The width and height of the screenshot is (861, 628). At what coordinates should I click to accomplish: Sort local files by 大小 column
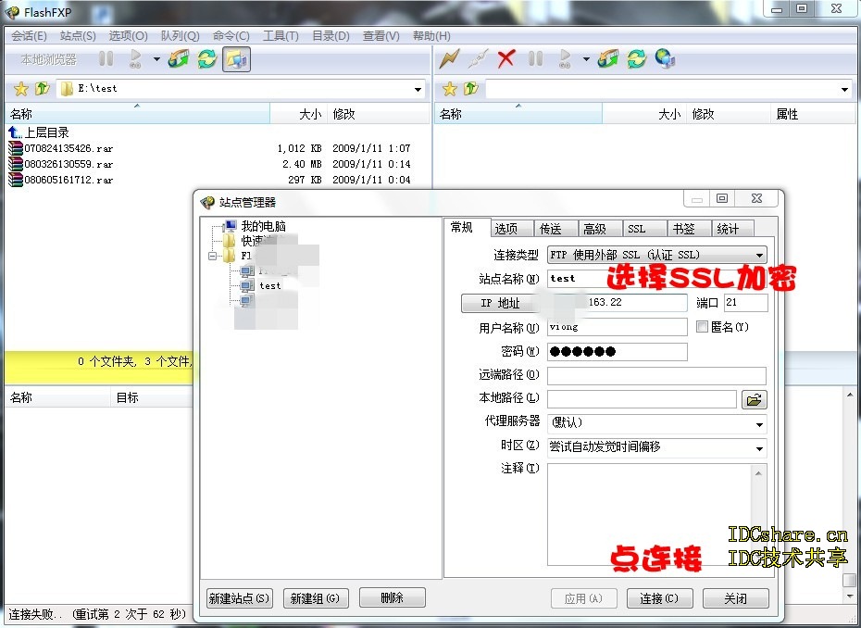(298, 114)
